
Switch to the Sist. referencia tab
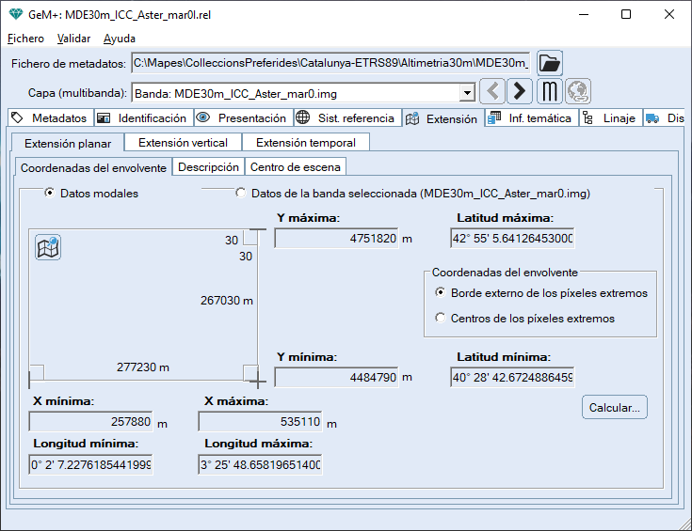click(345, 118)
